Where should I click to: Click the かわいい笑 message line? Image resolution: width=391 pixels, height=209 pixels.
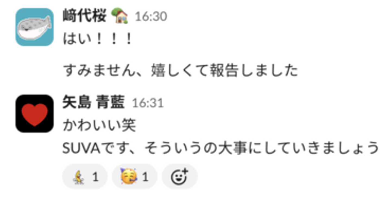tap(99, 125)
